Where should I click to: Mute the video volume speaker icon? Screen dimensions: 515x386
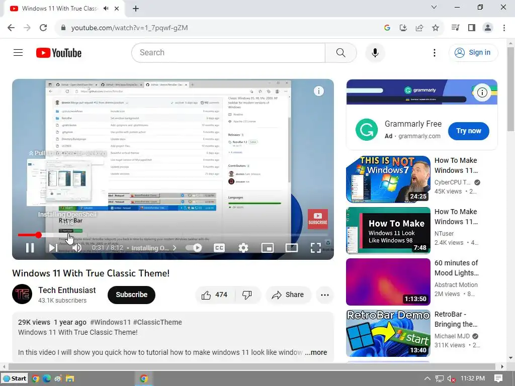[76, 248]
